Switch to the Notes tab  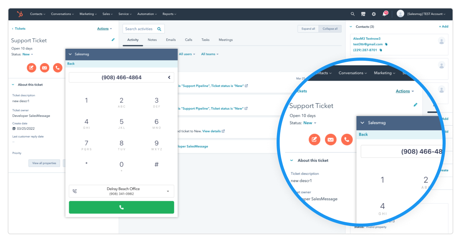coord(152,40)
